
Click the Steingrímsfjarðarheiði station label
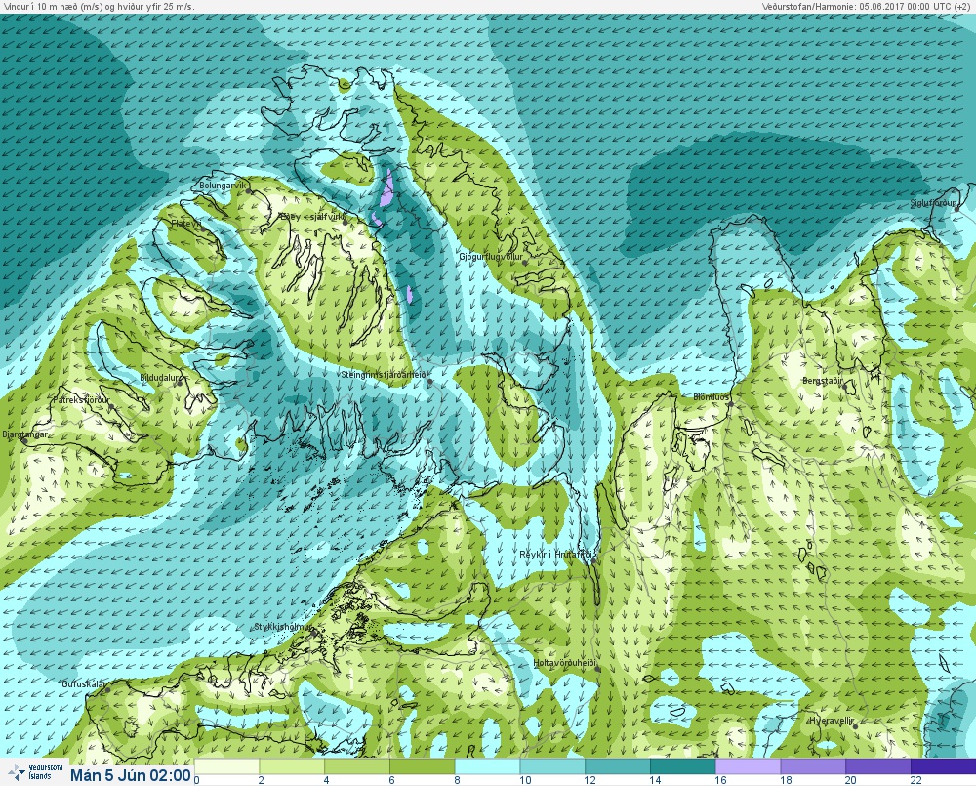coord(385,375)
